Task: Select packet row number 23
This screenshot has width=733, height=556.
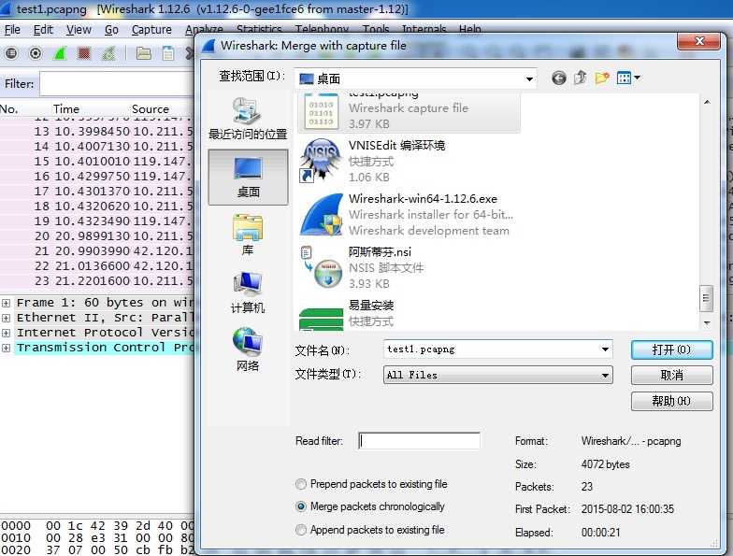Action: point(97,281)
